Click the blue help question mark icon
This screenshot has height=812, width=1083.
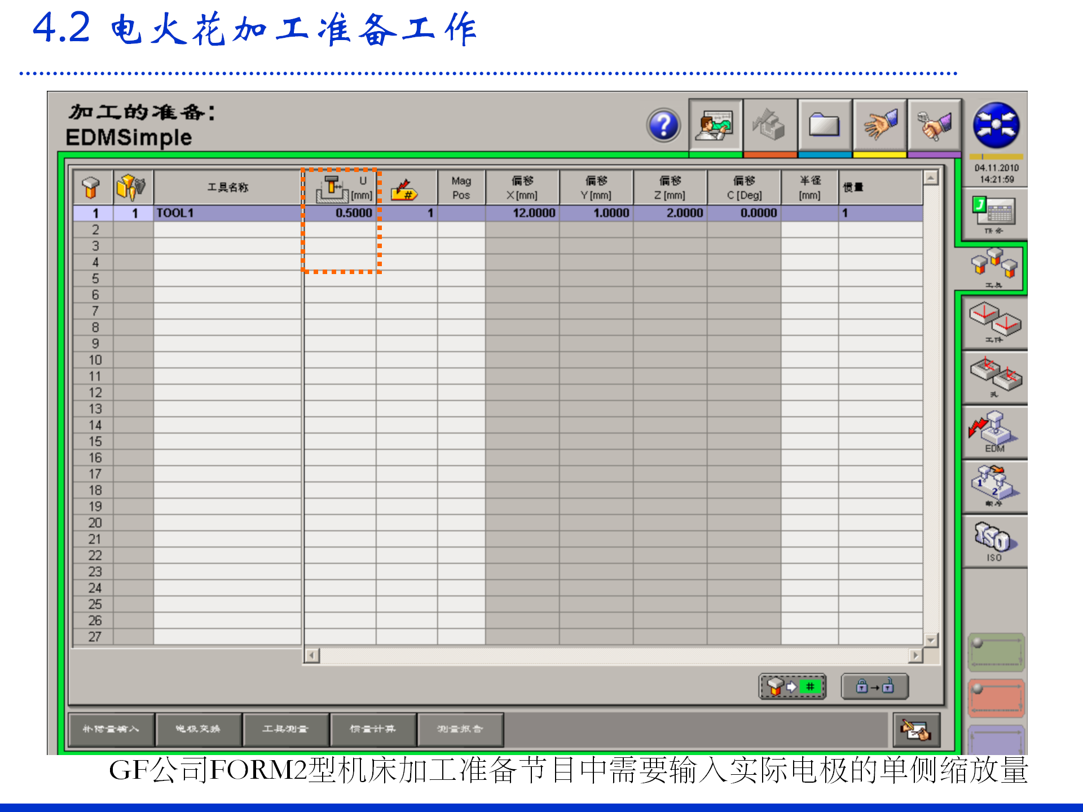tap(664, 125)
